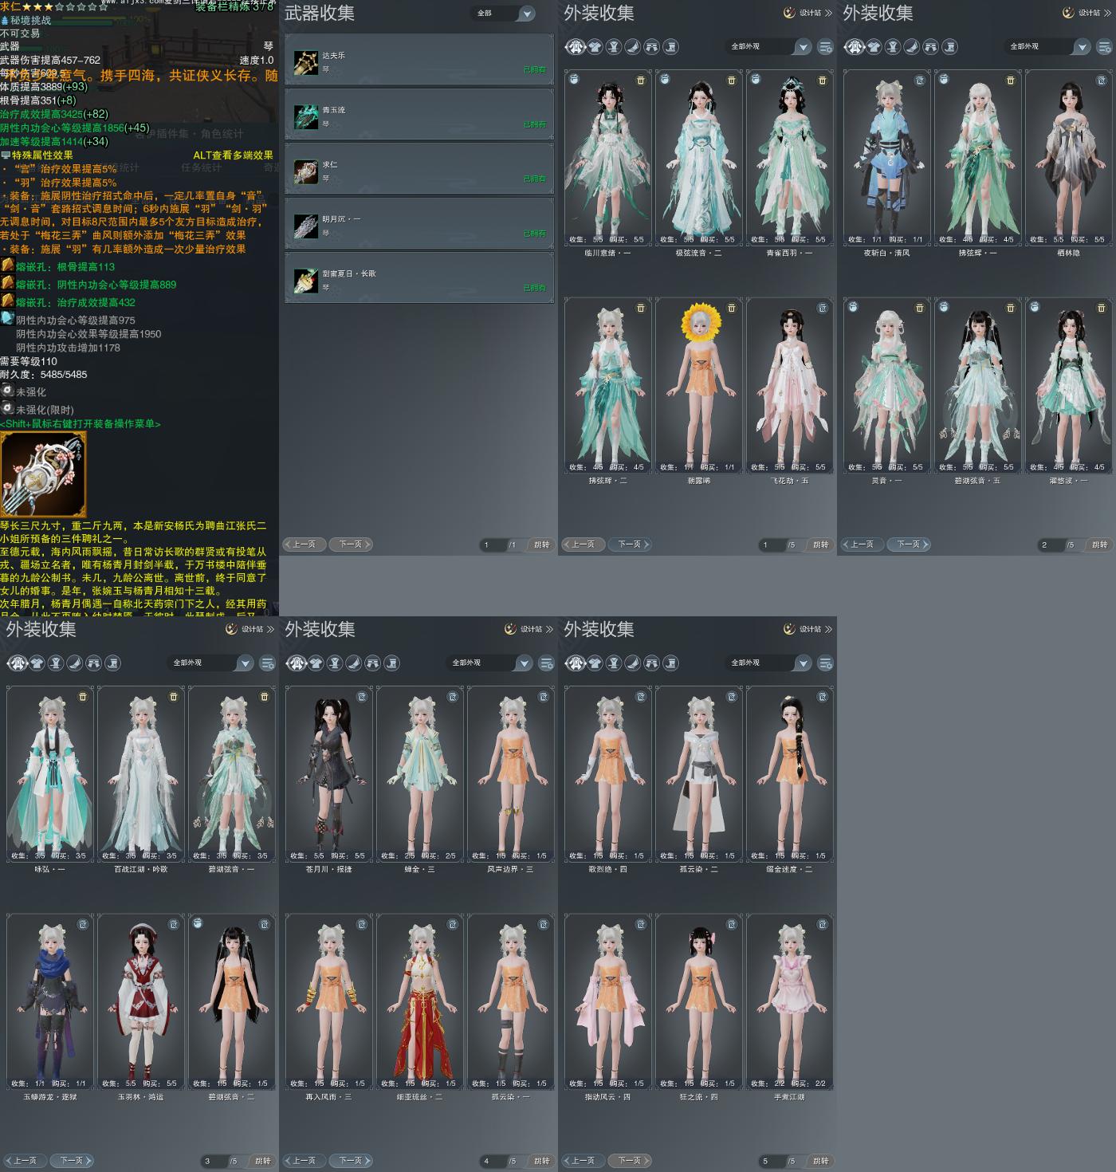Click the trash icon on 青雀西羽·一 card

[823, 81]
